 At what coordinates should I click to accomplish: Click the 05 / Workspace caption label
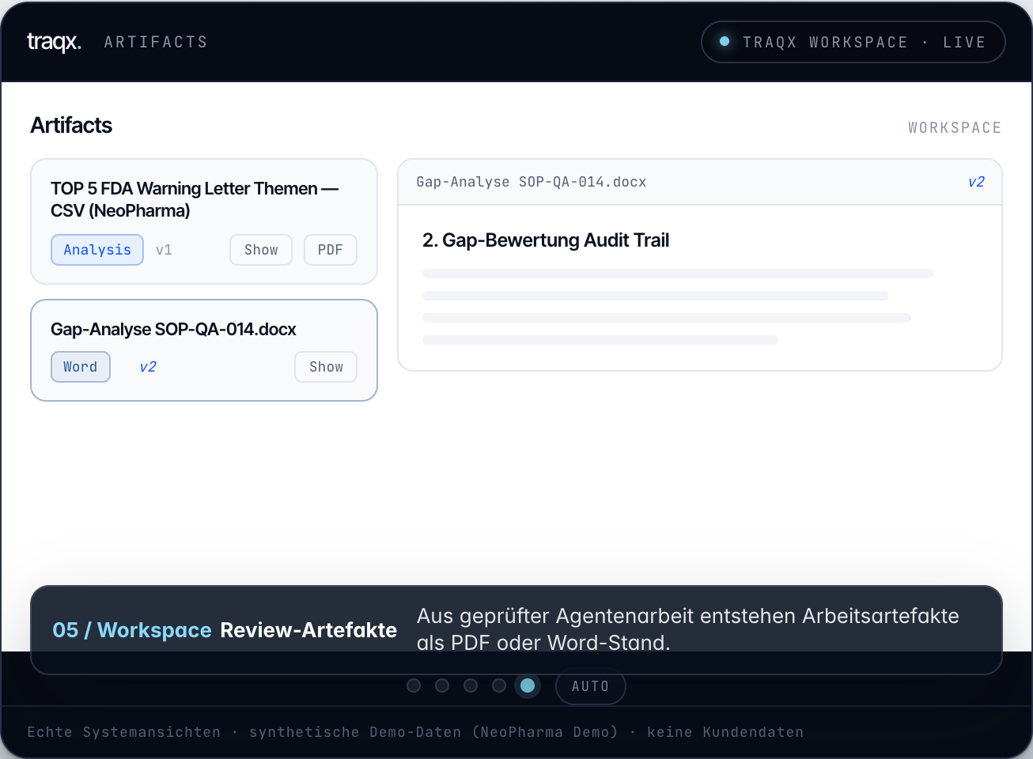[132, 630]
